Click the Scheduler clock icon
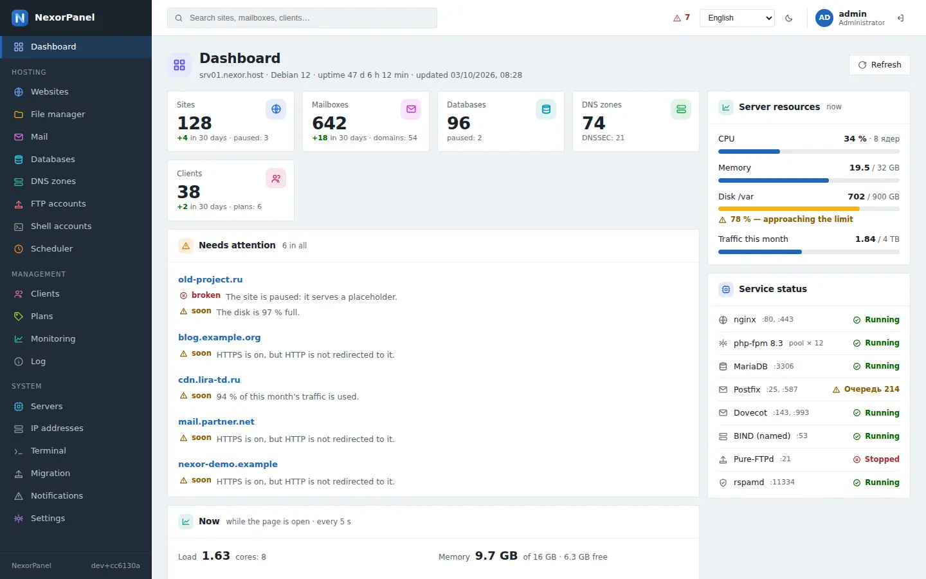Screen dimensions: 926x579 (x=19, y=249)
